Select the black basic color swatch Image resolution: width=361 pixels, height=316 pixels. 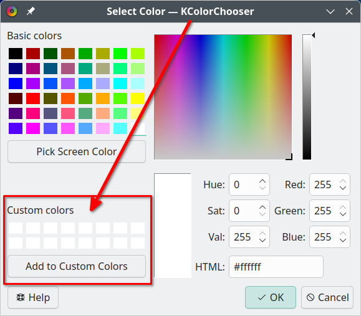point(16,54)
